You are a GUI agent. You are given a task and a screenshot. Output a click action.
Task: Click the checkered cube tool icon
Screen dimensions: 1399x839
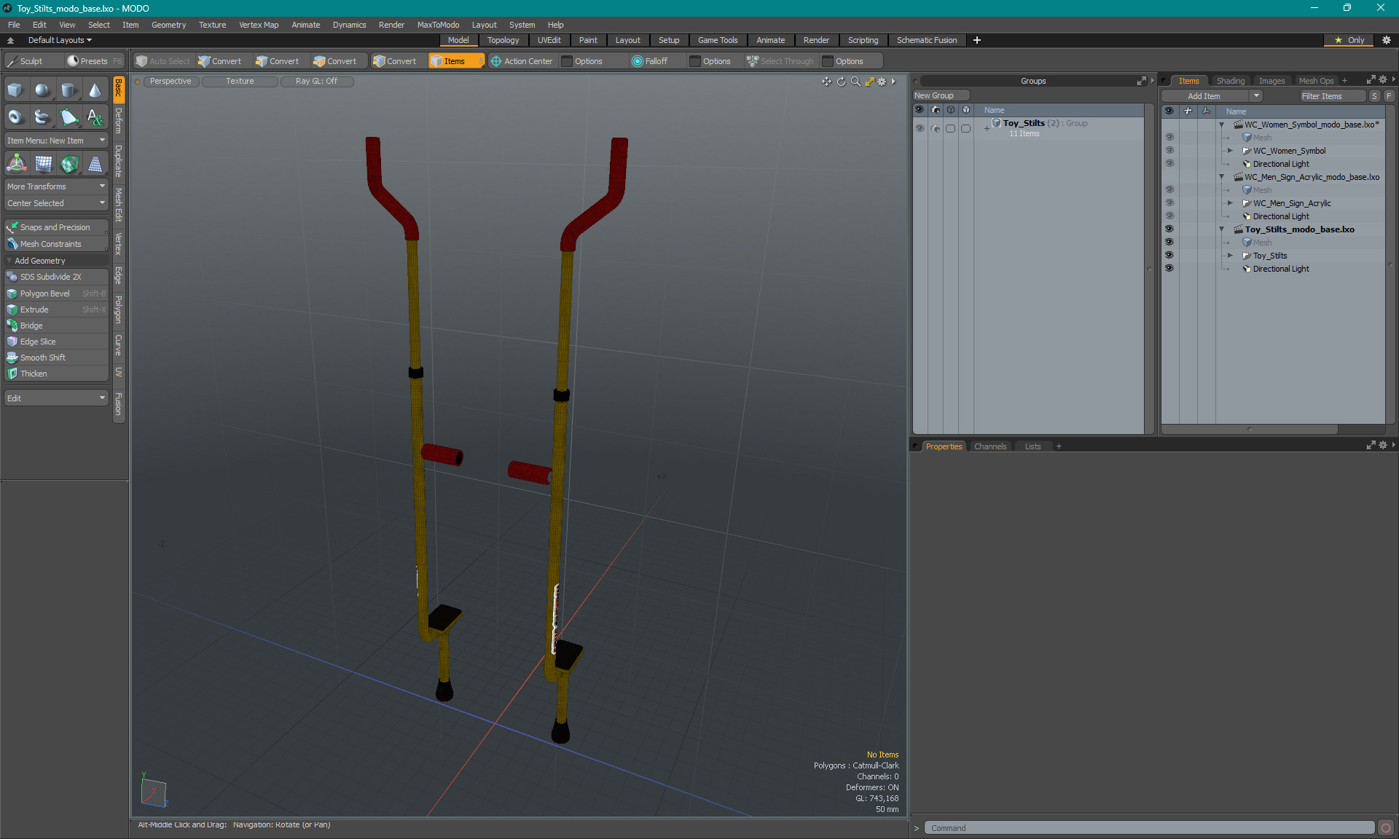pos(68,164)
